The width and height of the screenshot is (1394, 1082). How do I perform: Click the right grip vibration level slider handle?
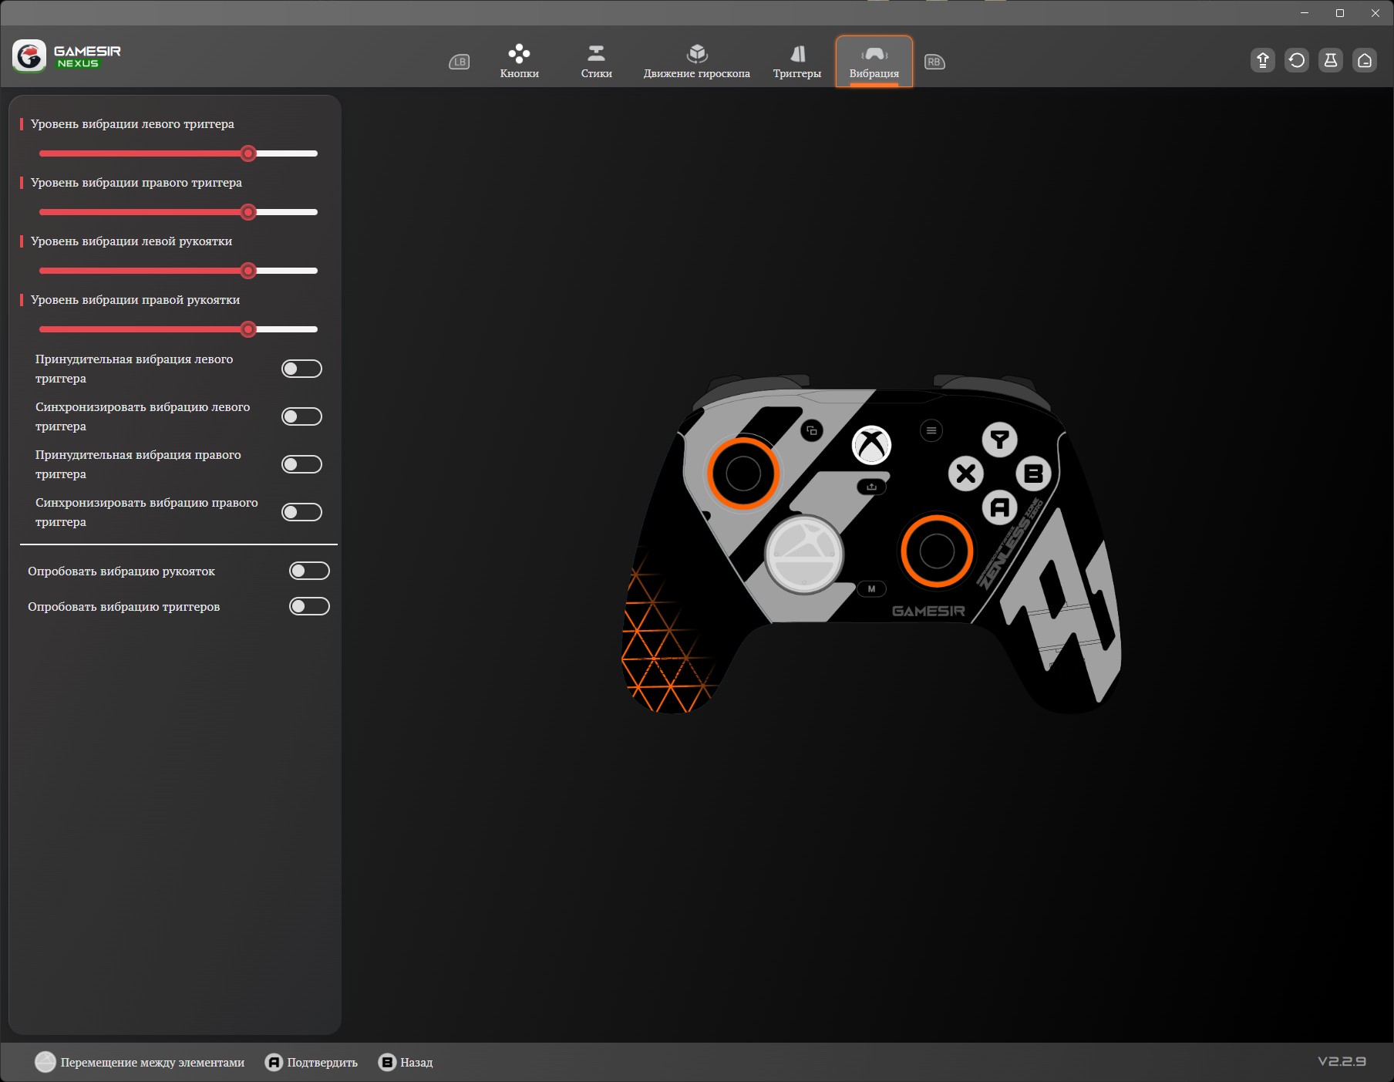pyautogui.click(x=248, y=329)
